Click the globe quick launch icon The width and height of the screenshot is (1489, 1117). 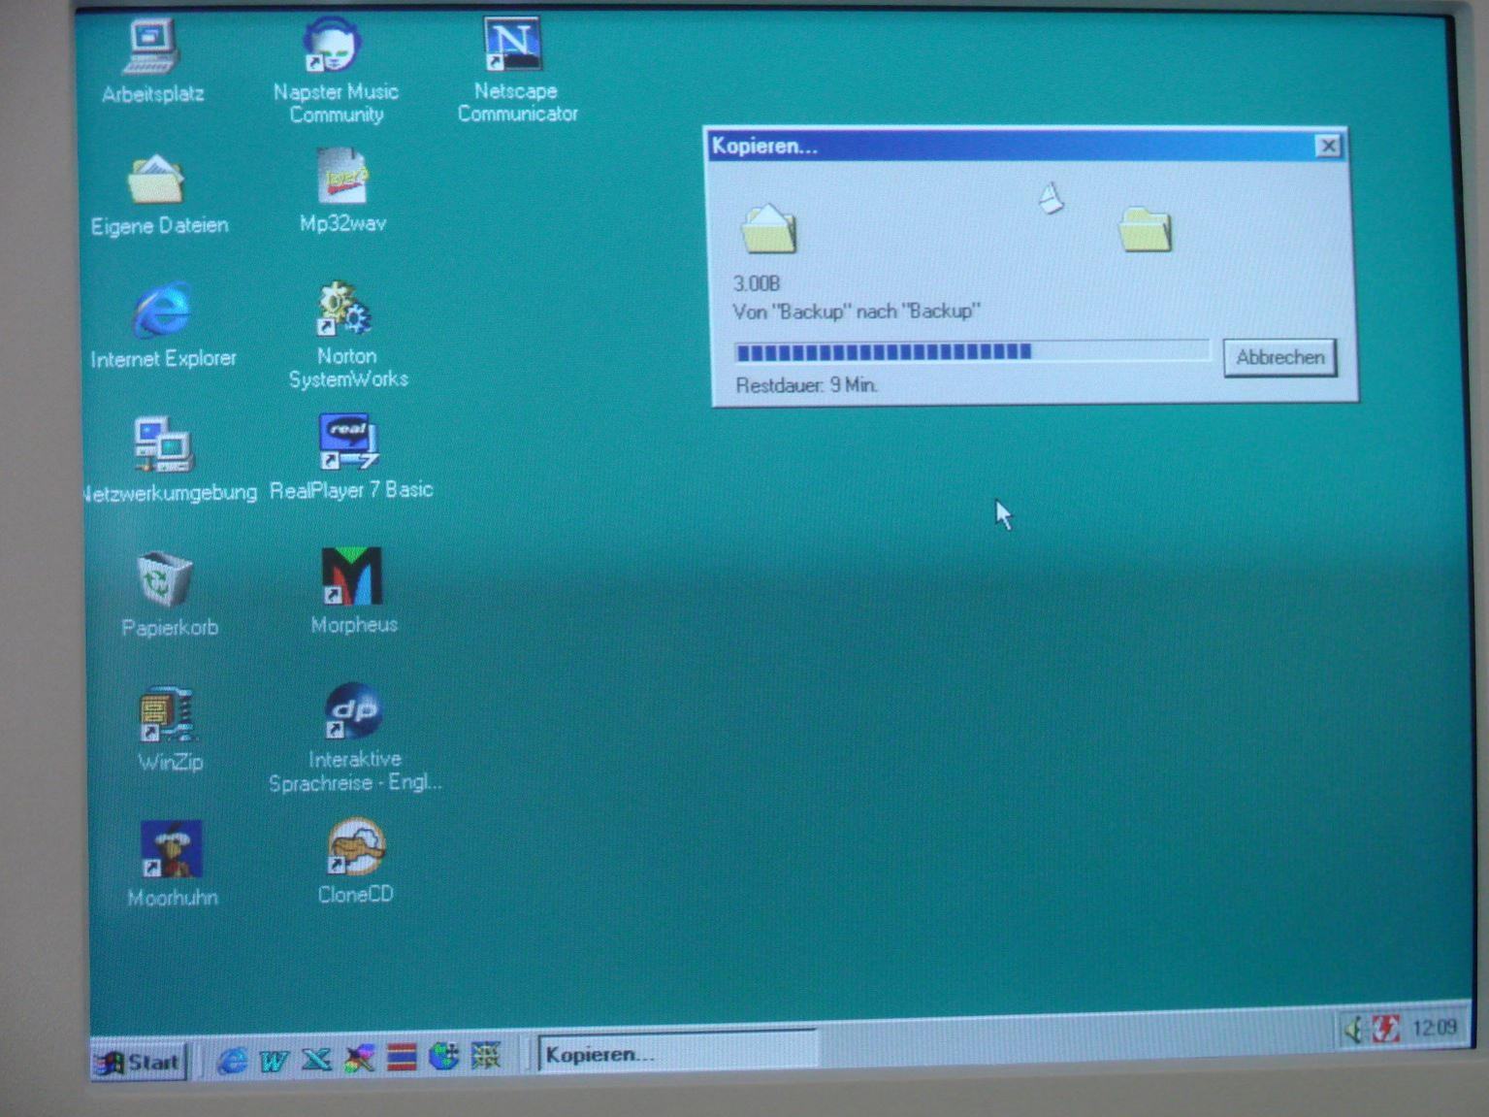coord(443,1056)
